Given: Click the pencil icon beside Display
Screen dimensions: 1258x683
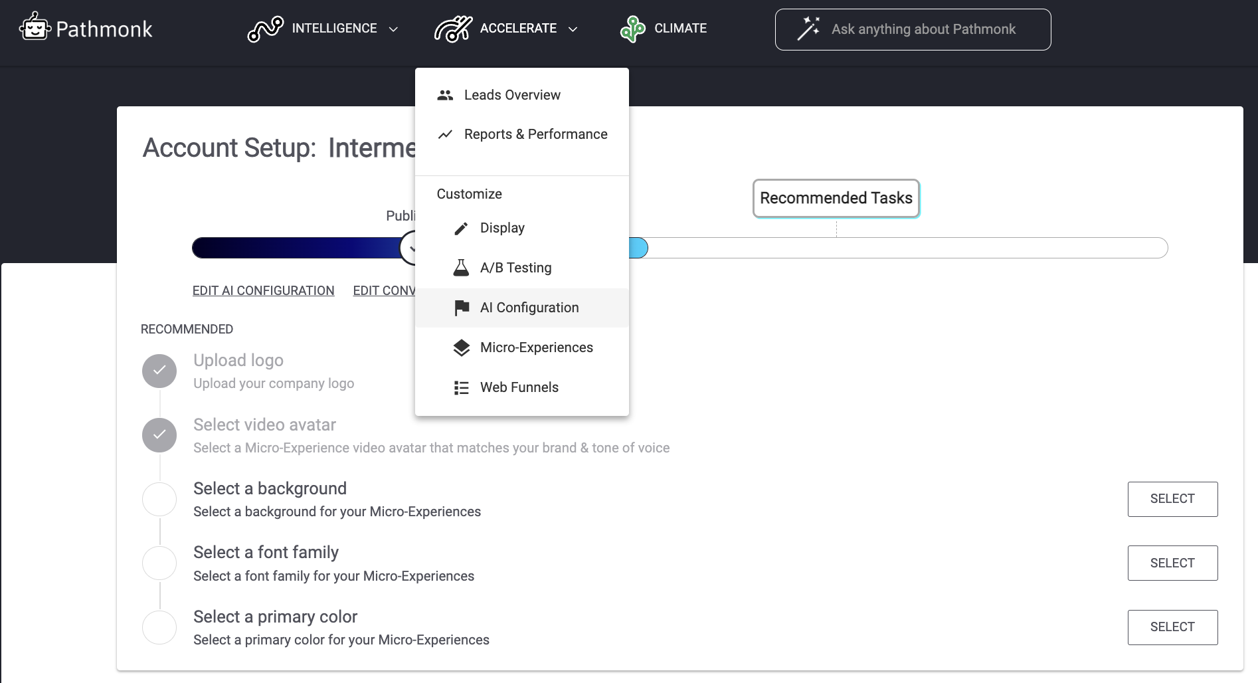Looking at the screenshot, I should [461, 229].
